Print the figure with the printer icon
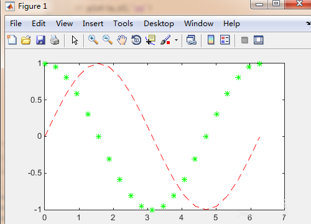 pos(55,40)
